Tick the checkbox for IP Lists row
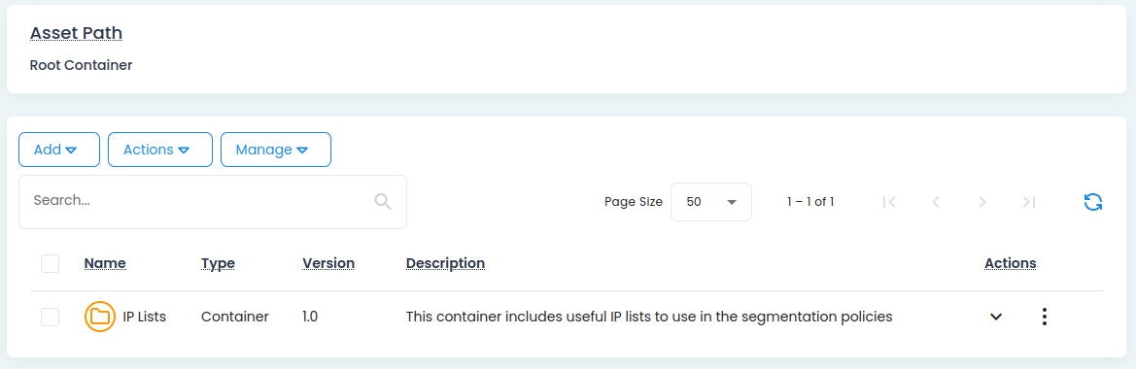1136x369 pixels. (x=50, y=317)
